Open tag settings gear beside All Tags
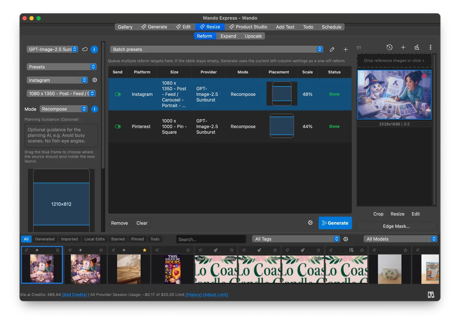The height and width of the screenshot is (327, 460). click(346, 239)
